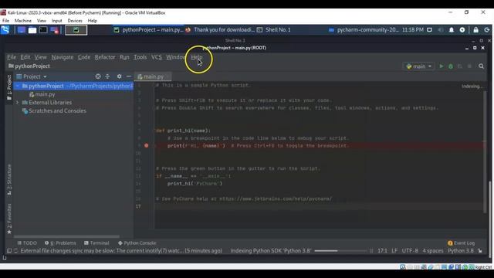This screenshot has height=278, width=494.
Task: Click the background tasks icon in status bar
Action: pyautogui.click(x=15, y=251)
